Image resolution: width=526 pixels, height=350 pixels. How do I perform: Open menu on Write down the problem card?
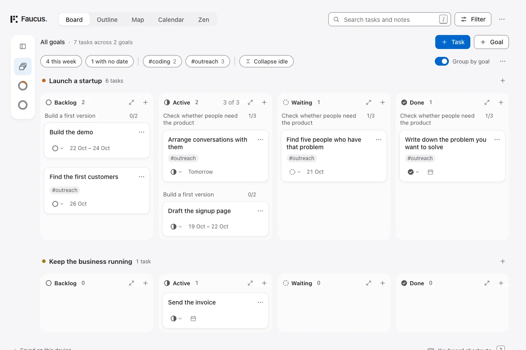click(x=497, y=140)
